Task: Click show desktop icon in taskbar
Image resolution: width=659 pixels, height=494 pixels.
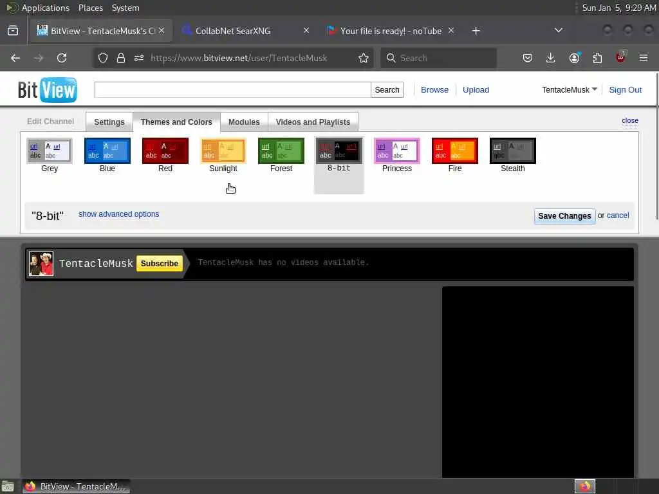Action: pos(7,487)
